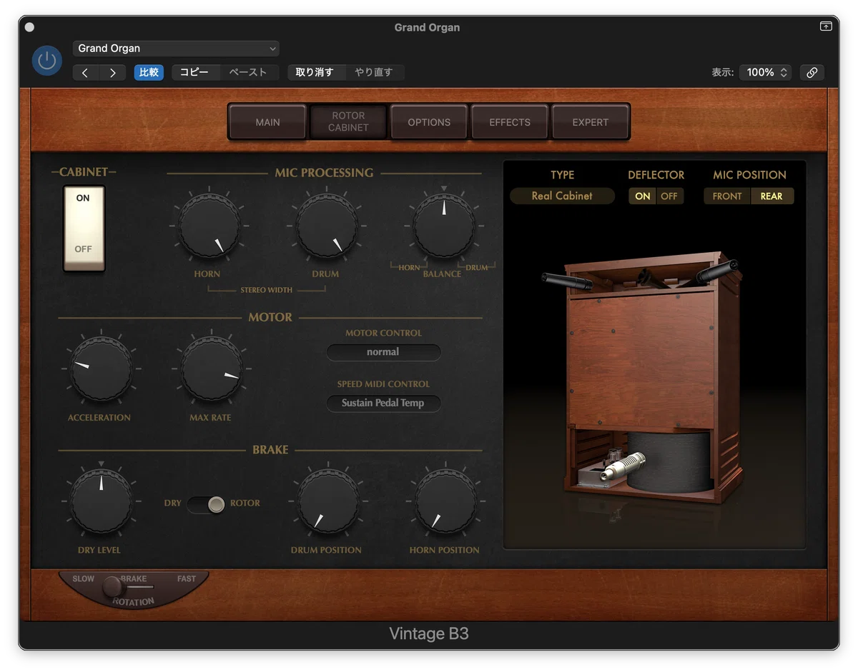Click the window expand icon at top right
Screen dimensions: 858x672
[826, 26]
